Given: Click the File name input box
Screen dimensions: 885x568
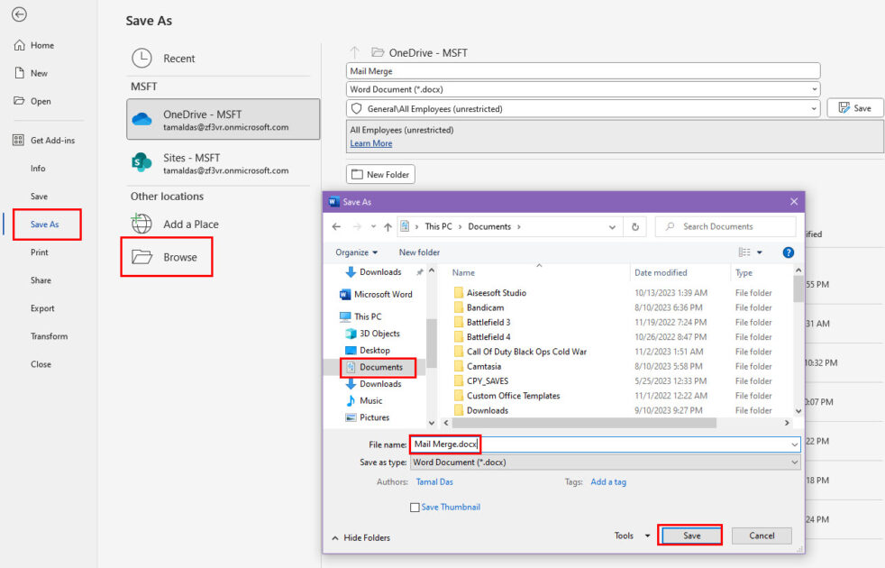Looking at the screenshot, I should (605, 444).
